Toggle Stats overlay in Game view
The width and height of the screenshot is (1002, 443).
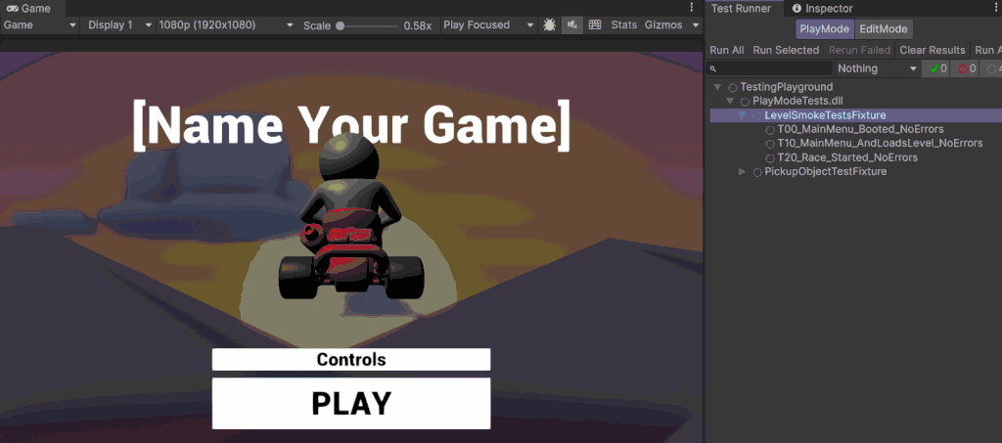click(x=623, y=24)
